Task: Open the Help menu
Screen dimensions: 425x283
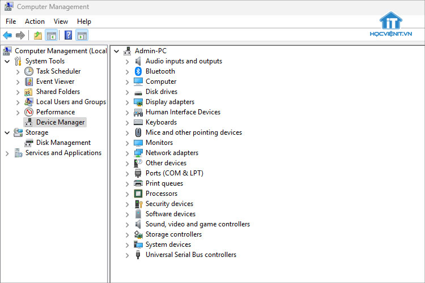Action: pos(84,22)
